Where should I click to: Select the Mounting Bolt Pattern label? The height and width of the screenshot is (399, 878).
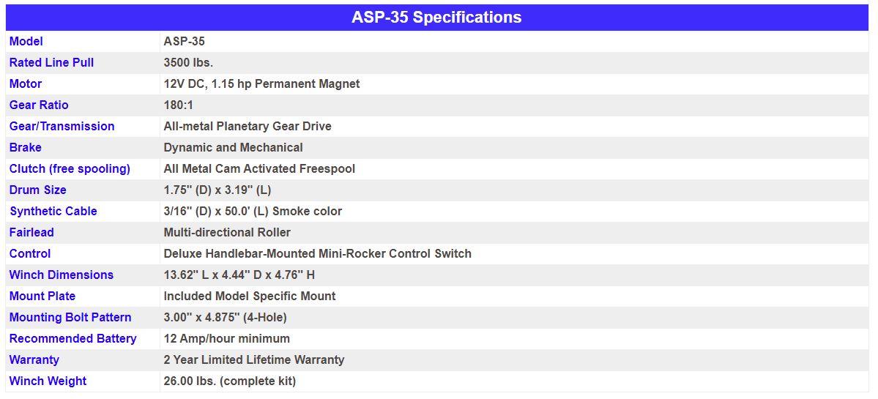pyautogui.click(x=70, y=317)
